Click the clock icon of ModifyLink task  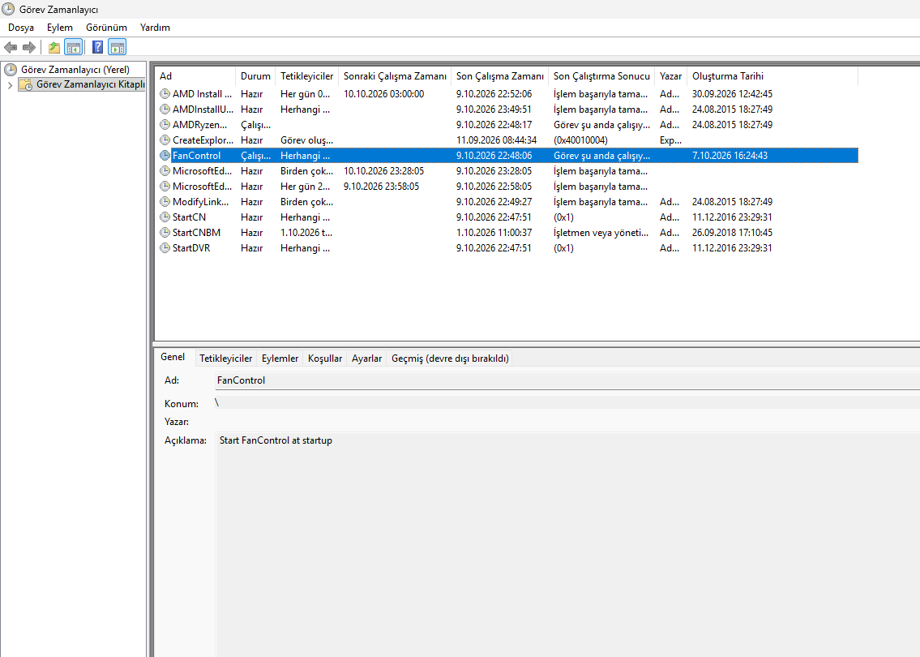(x=165, y=202)
